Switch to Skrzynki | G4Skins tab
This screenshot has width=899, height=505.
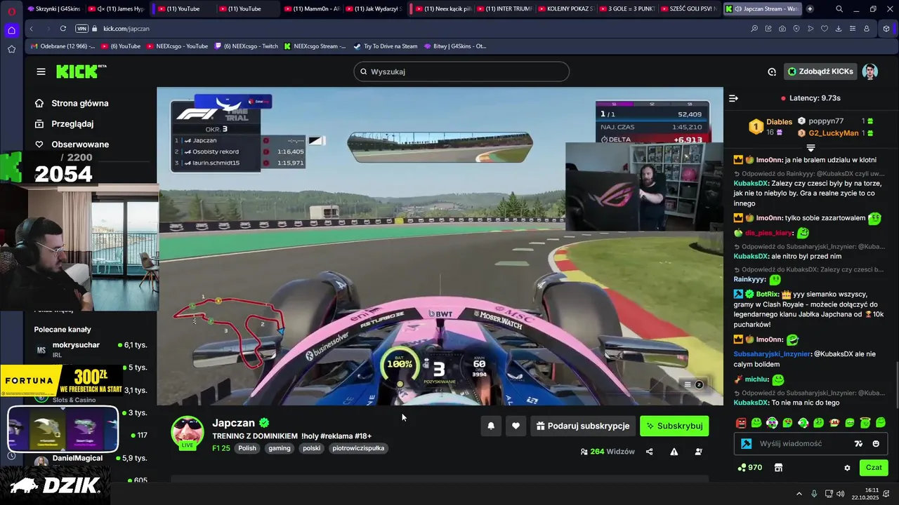53,9
